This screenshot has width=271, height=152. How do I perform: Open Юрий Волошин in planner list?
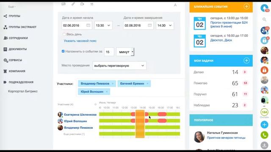click(75, 121)
